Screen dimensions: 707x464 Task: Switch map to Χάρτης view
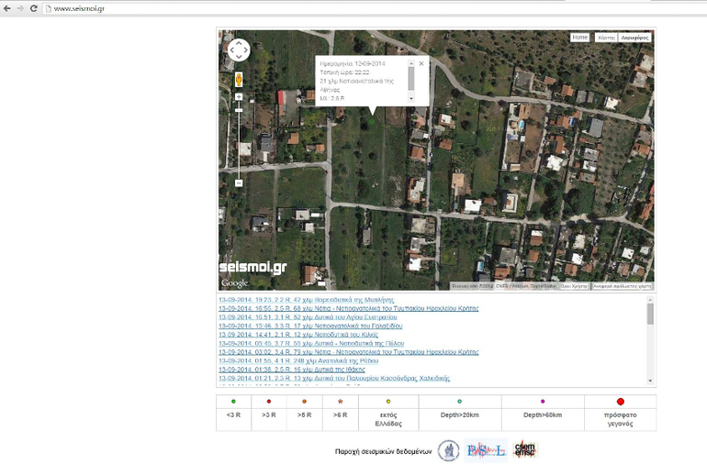pyautogui.click(x=605, y=38)
